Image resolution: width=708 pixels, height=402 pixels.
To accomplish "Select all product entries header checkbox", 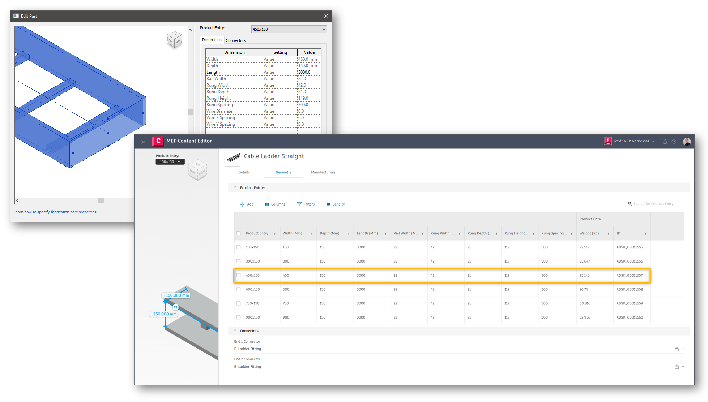I will (239, 233).
